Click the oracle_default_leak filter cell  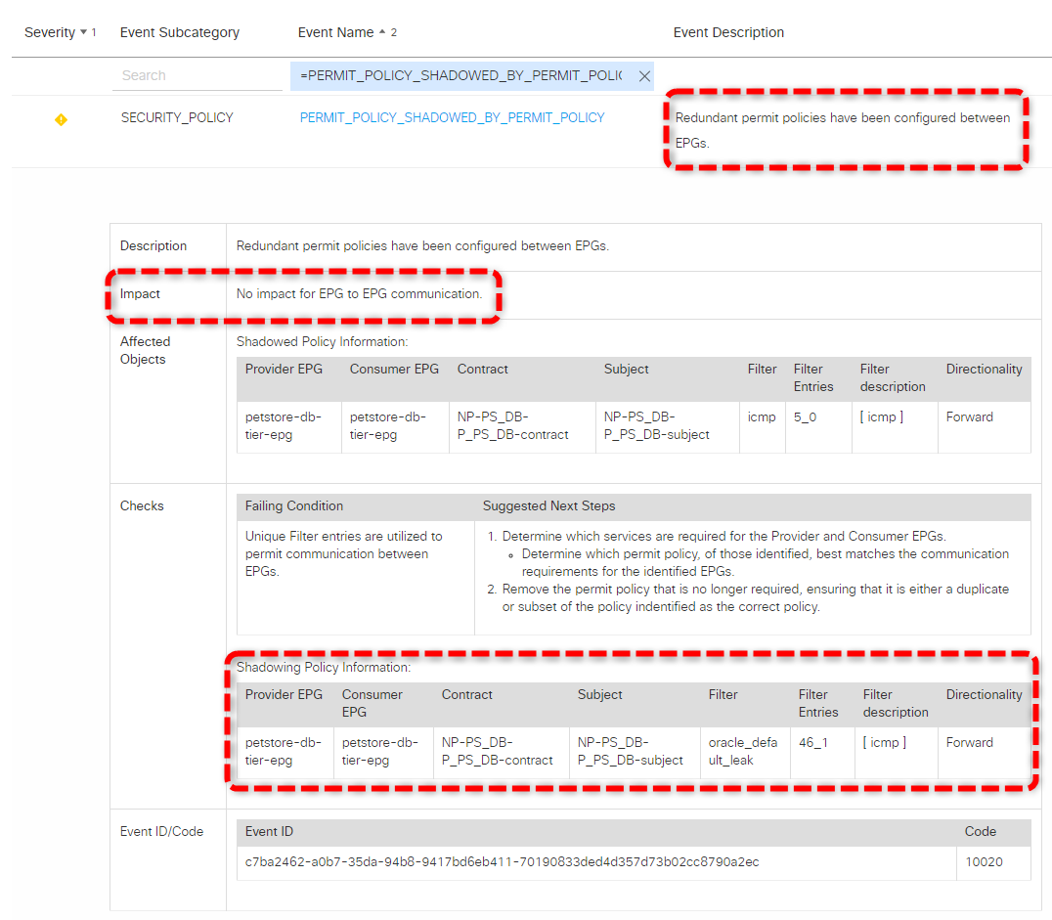tap(742, 751)
